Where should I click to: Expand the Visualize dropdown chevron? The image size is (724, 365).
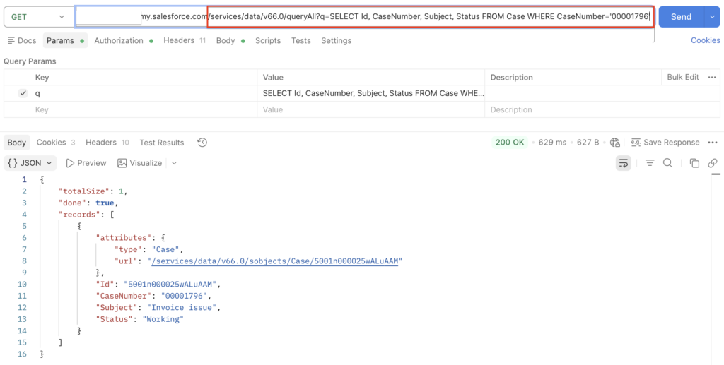coord(174,163)
